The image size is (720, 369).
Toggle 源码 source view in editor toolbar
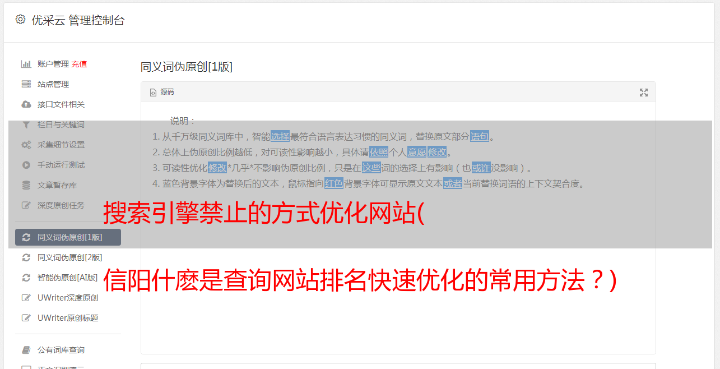click(162, 92)
